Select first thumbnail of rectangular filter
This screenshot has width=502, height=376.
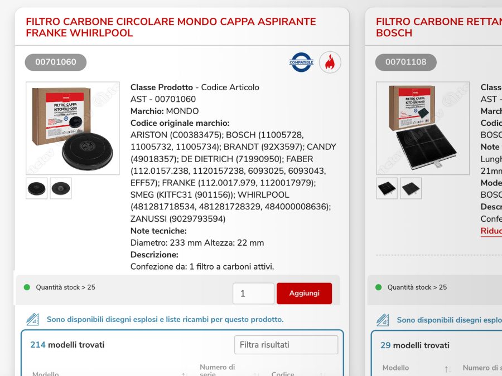(387, 188)
